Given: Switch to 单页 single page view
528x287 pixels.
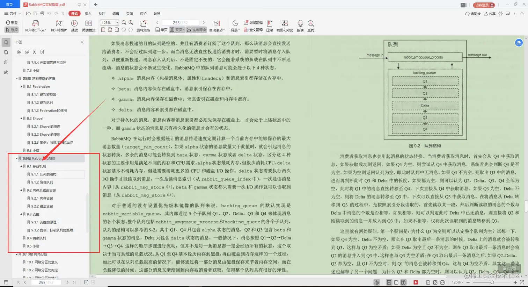Looking at the screenshot, I should (x=162, y=30).
